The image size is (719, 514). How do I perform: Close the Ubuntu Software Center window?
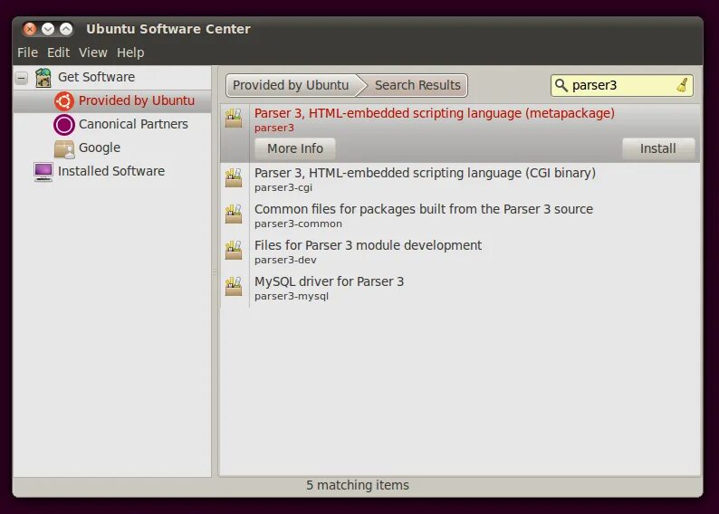(29, 29)
